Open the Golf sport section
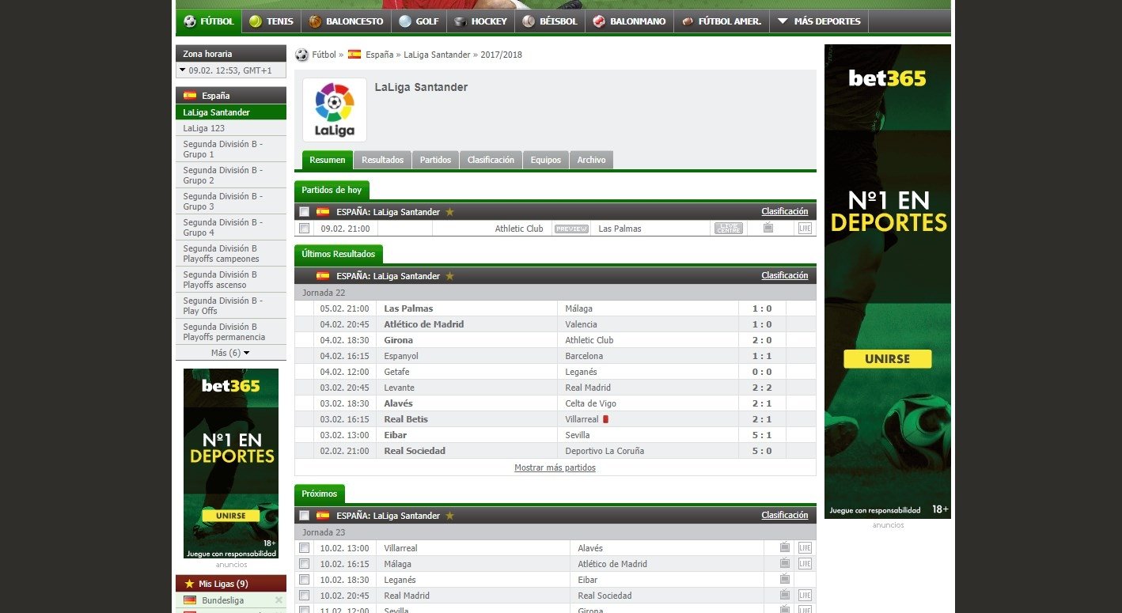The height and width of the screenshot is (613, 1122). point(419,21)
